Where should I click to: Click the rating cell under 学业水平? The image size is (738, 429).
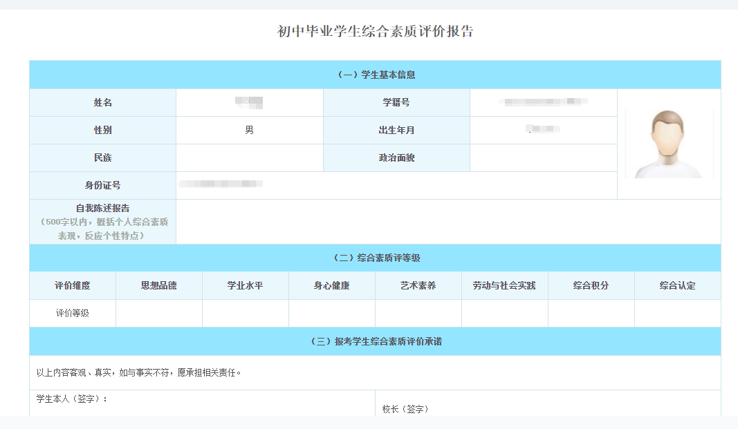245,313
